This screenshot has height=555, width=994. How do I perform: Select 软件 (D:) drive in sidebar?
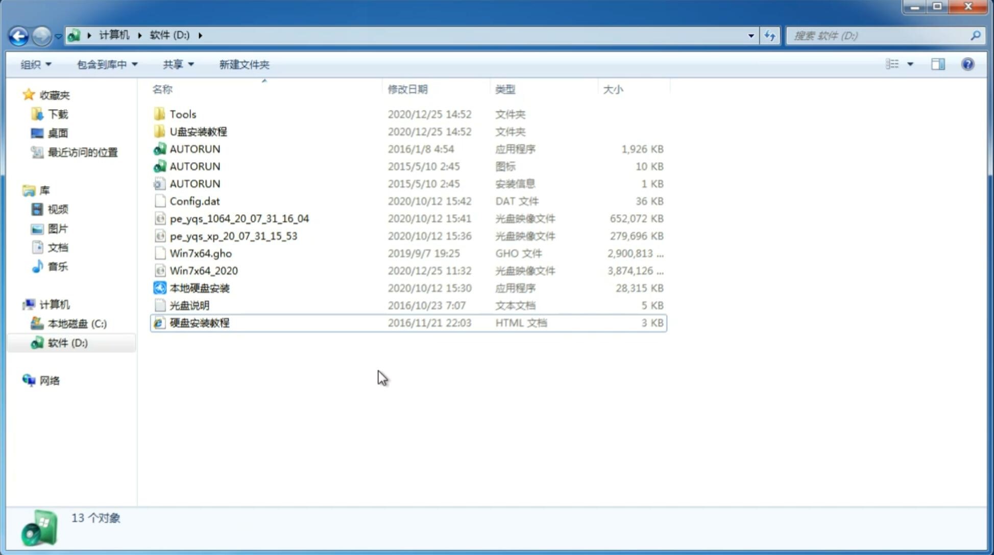67,343
